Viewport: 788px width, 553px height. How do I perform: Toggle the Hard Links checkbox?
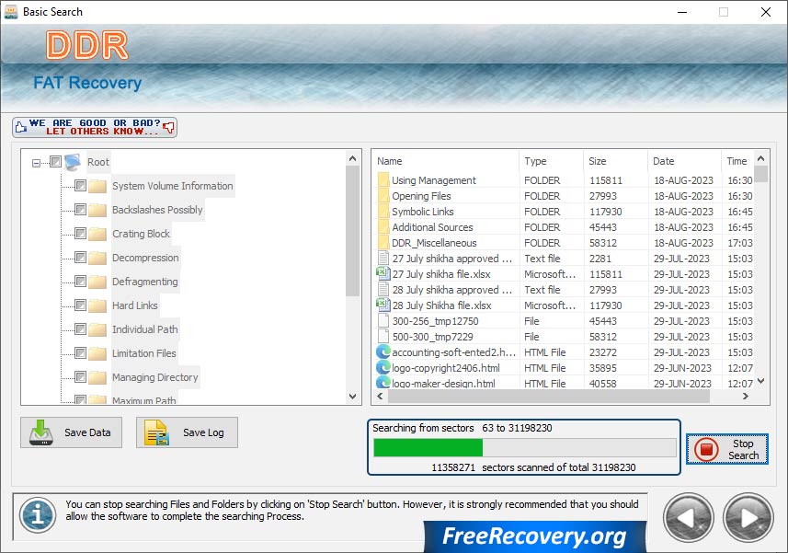coord(80,305)
